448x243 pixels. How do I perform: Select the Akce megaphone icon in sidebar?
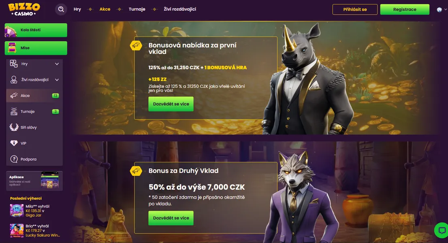click(x=13, y=96)
